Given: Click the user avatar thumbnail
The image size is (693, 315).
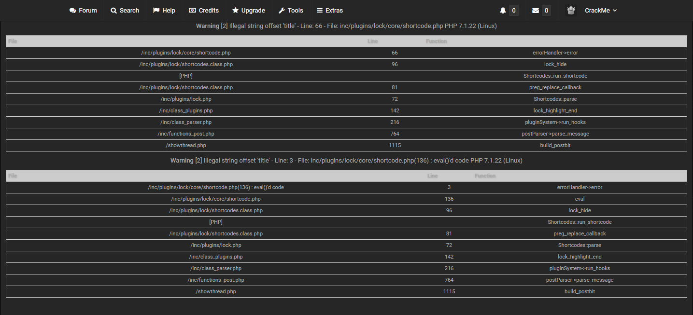Looking at the screenshot, I should (x=571, y=11).
